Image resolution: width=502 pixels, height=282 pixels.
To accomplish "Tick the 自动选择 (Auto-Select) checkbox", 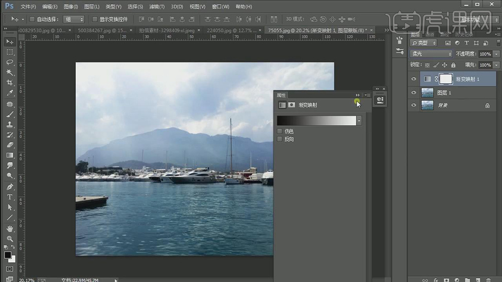I will pos(32,19).
